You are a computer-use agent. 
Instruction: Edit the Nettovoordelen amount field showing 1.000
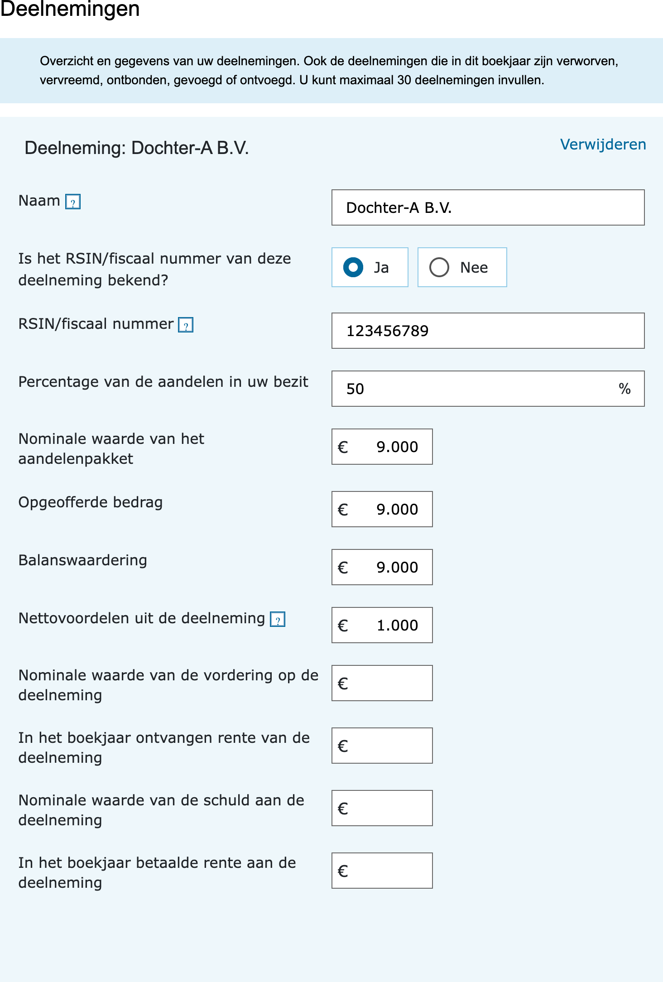coord(382,625)
